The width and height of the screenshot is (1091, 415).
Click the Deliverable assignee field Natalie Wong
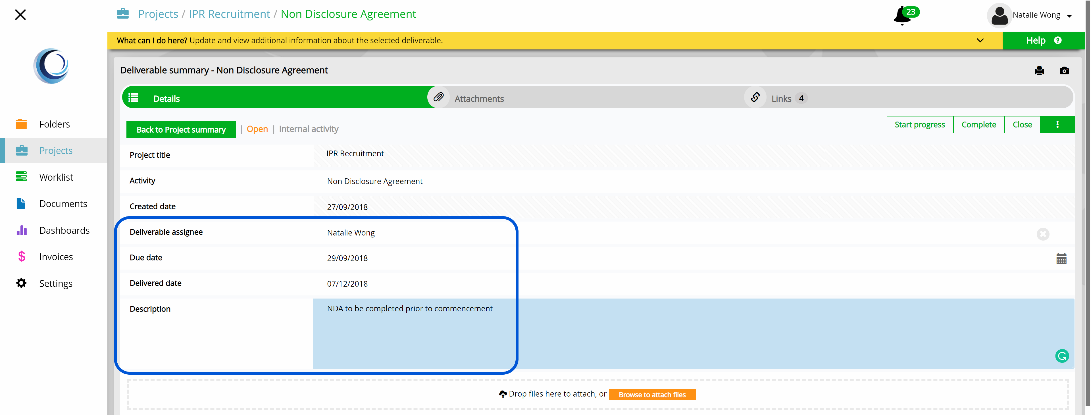point(693,233)
